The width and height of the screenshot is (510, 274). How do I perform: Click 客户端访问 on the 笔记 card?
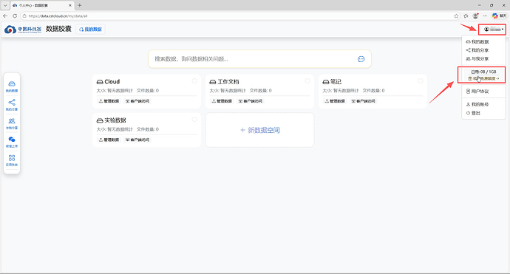point(363,101)
